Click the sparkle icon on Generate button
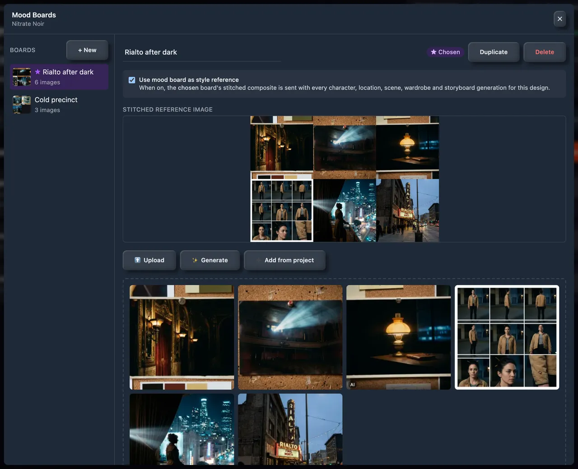 195,260
